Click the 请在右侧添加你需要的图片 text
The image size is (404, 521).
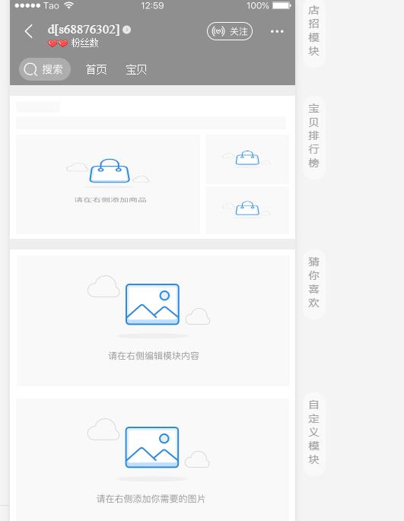click(151, 499)
